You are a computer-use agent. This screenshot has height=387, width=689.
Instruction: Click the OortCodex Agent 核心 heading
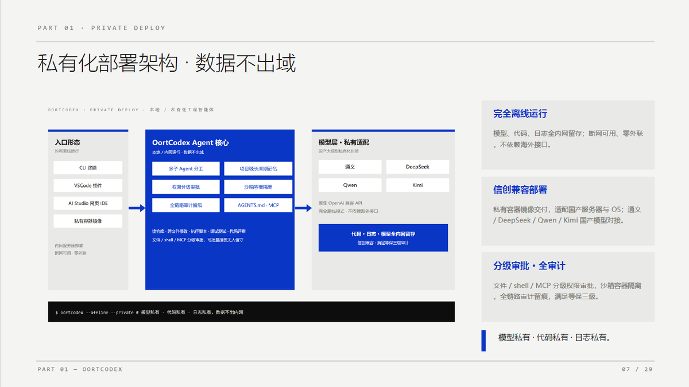[x=191, y=143]
